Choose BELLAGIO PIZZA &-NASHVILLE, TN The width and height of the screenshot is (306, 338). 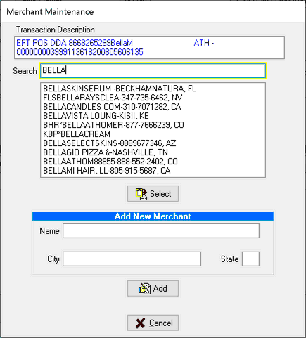(153, 152)
